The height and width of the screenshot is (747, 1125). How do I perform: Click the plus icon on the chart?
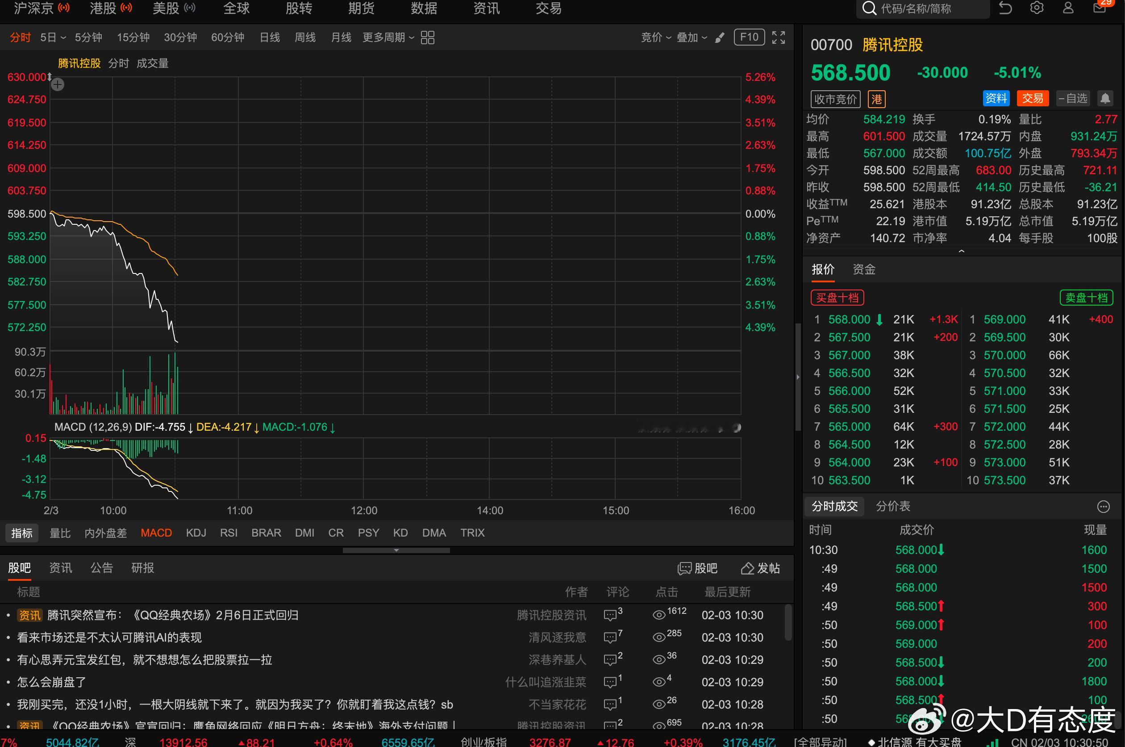58,85
